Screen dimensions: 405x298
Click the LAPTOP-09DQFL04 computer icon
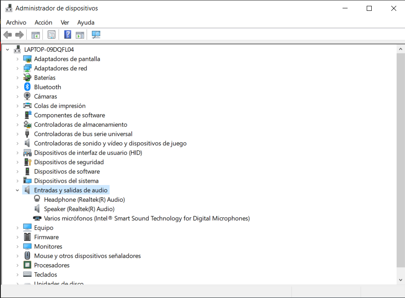17,49
